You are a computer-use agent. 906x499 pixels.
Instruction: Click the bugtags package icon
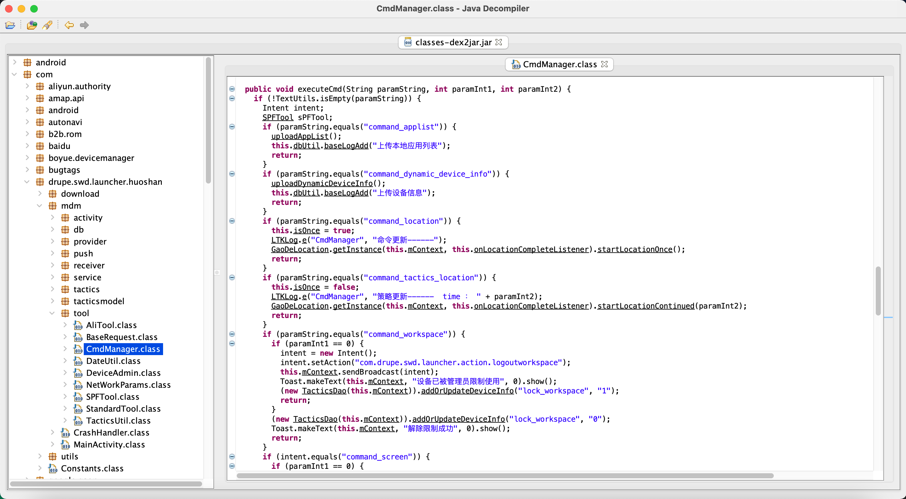40,170
